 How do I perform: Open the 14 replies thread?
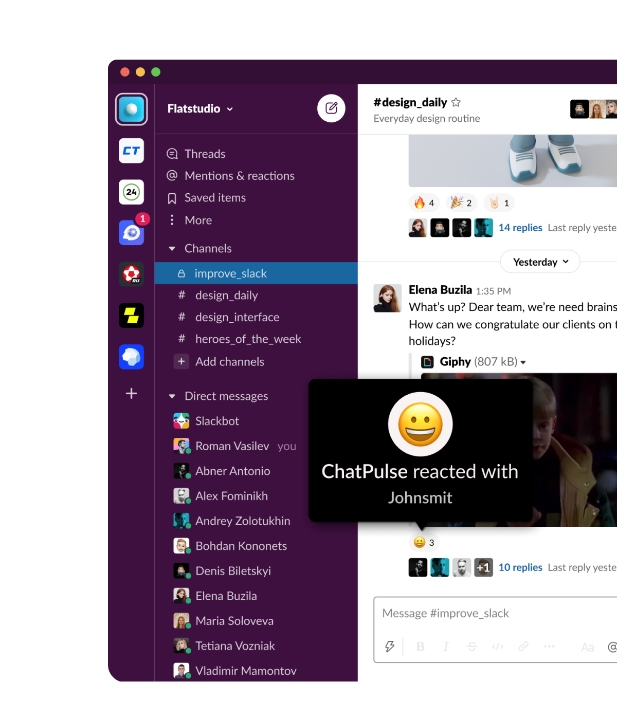[520, 228]
